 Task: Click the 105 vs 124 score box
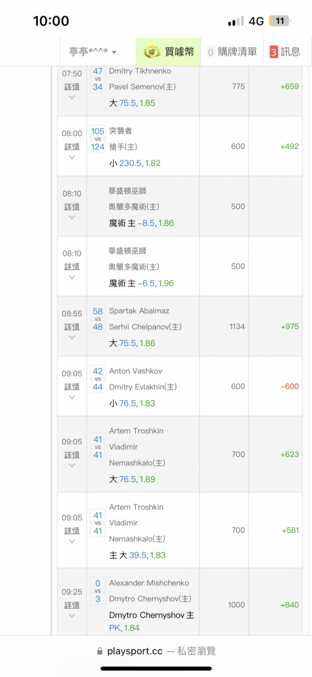click(x=98, y=139)
